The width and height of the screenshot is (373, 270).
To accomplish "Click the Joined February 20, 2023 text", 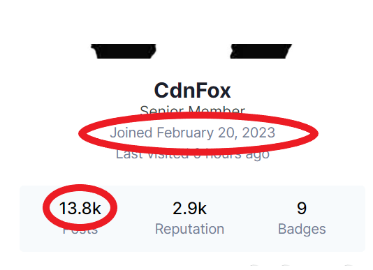I will 192,133.
